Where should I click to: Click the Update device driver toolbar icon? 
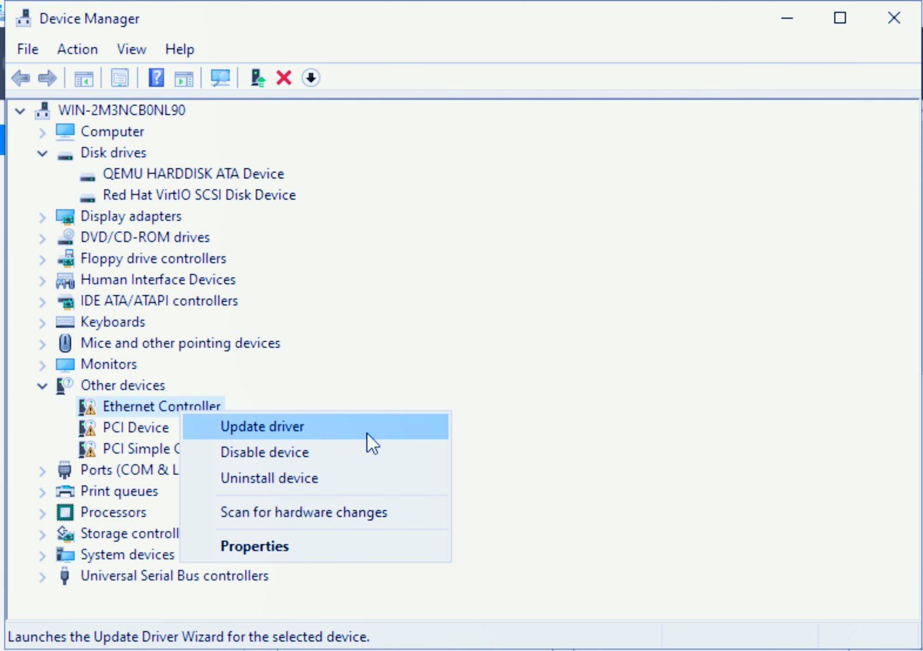pos(257,78)
